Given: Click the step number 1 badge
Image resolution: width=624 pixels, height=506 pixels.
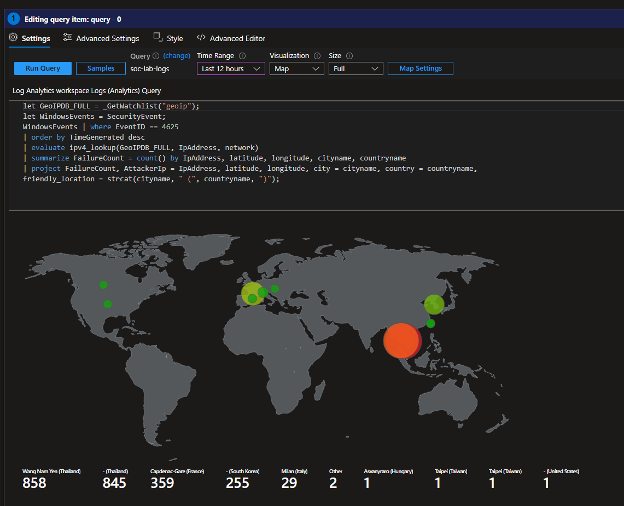Looking at the screenshot, I should pos(14,19).
